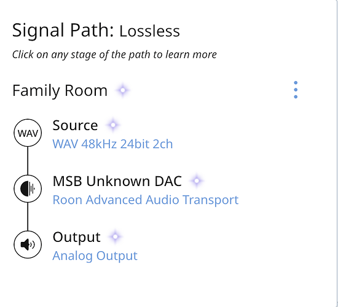Click the MSB DAC waveform circle icon
The width and height of the screenshot is (338, 307).
tap(28, 188)
